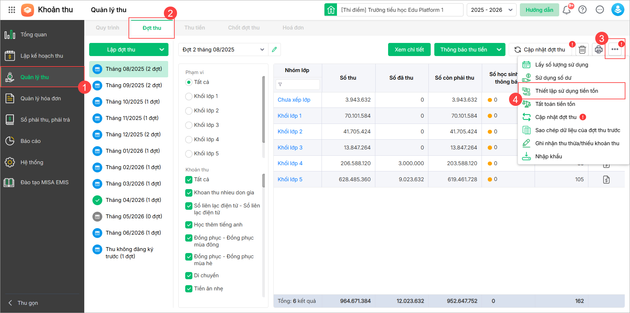This screenshot has width=630, height=313.
Task: Click the delete trash icon in toolbar
Action: 582,49
